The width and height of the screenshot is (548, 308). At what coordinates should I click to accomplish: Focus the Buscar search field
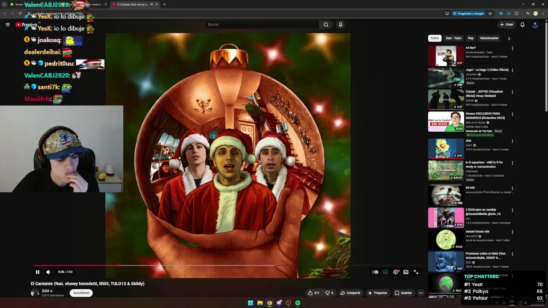pos(262,24)
